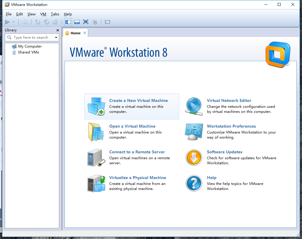Click the Virtualize a Physical Machine icon
The height and width of the screenshot is (239, 302).
click(96, 183)
